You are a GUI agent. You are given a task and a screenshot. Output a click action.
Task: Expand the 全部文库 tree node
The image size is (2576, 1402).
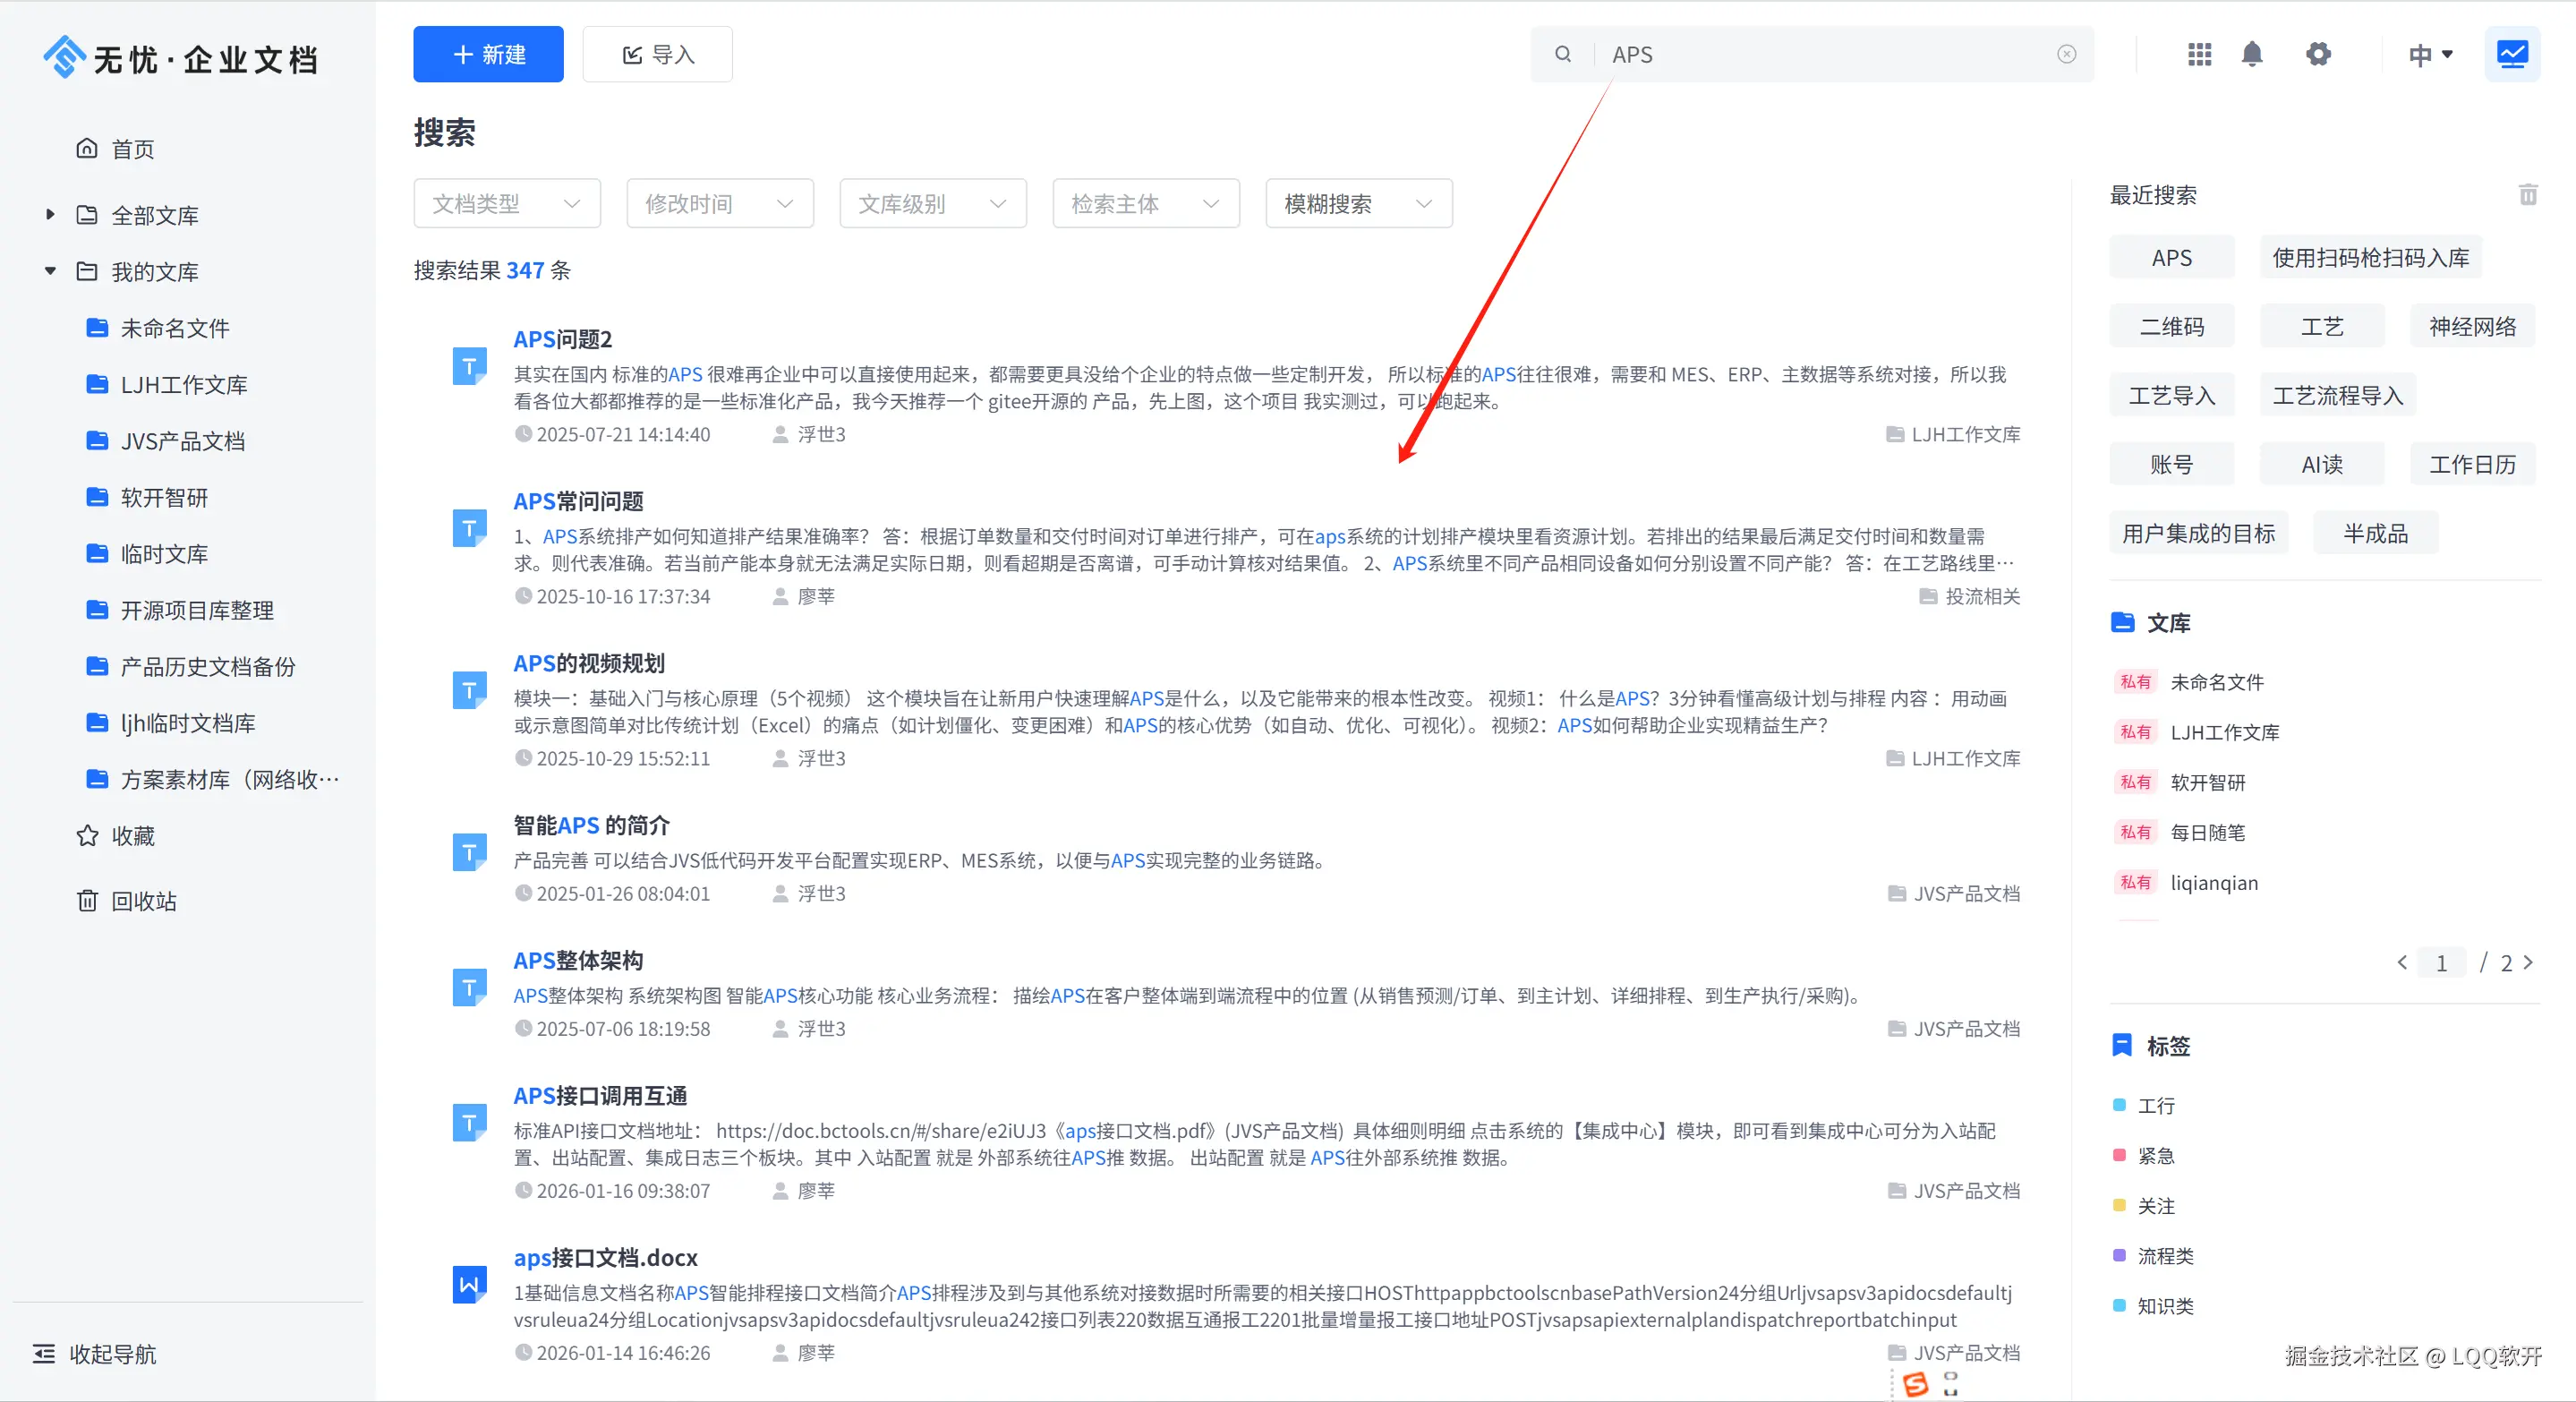click(50, 214)
